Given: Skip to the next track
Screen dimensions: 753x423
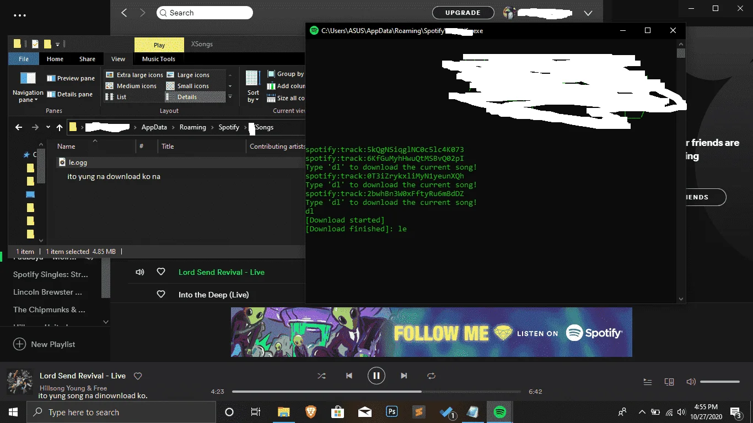Looking at the screenshot, I should (404, 376).
